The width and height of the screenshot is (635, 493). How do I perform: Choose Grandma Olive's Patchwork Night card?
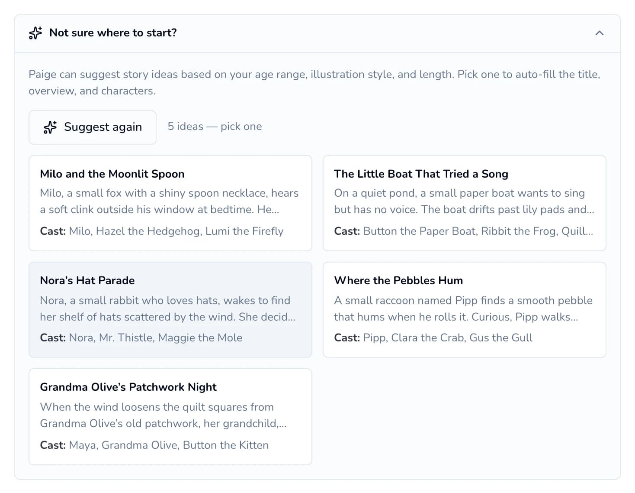point(170,417)
